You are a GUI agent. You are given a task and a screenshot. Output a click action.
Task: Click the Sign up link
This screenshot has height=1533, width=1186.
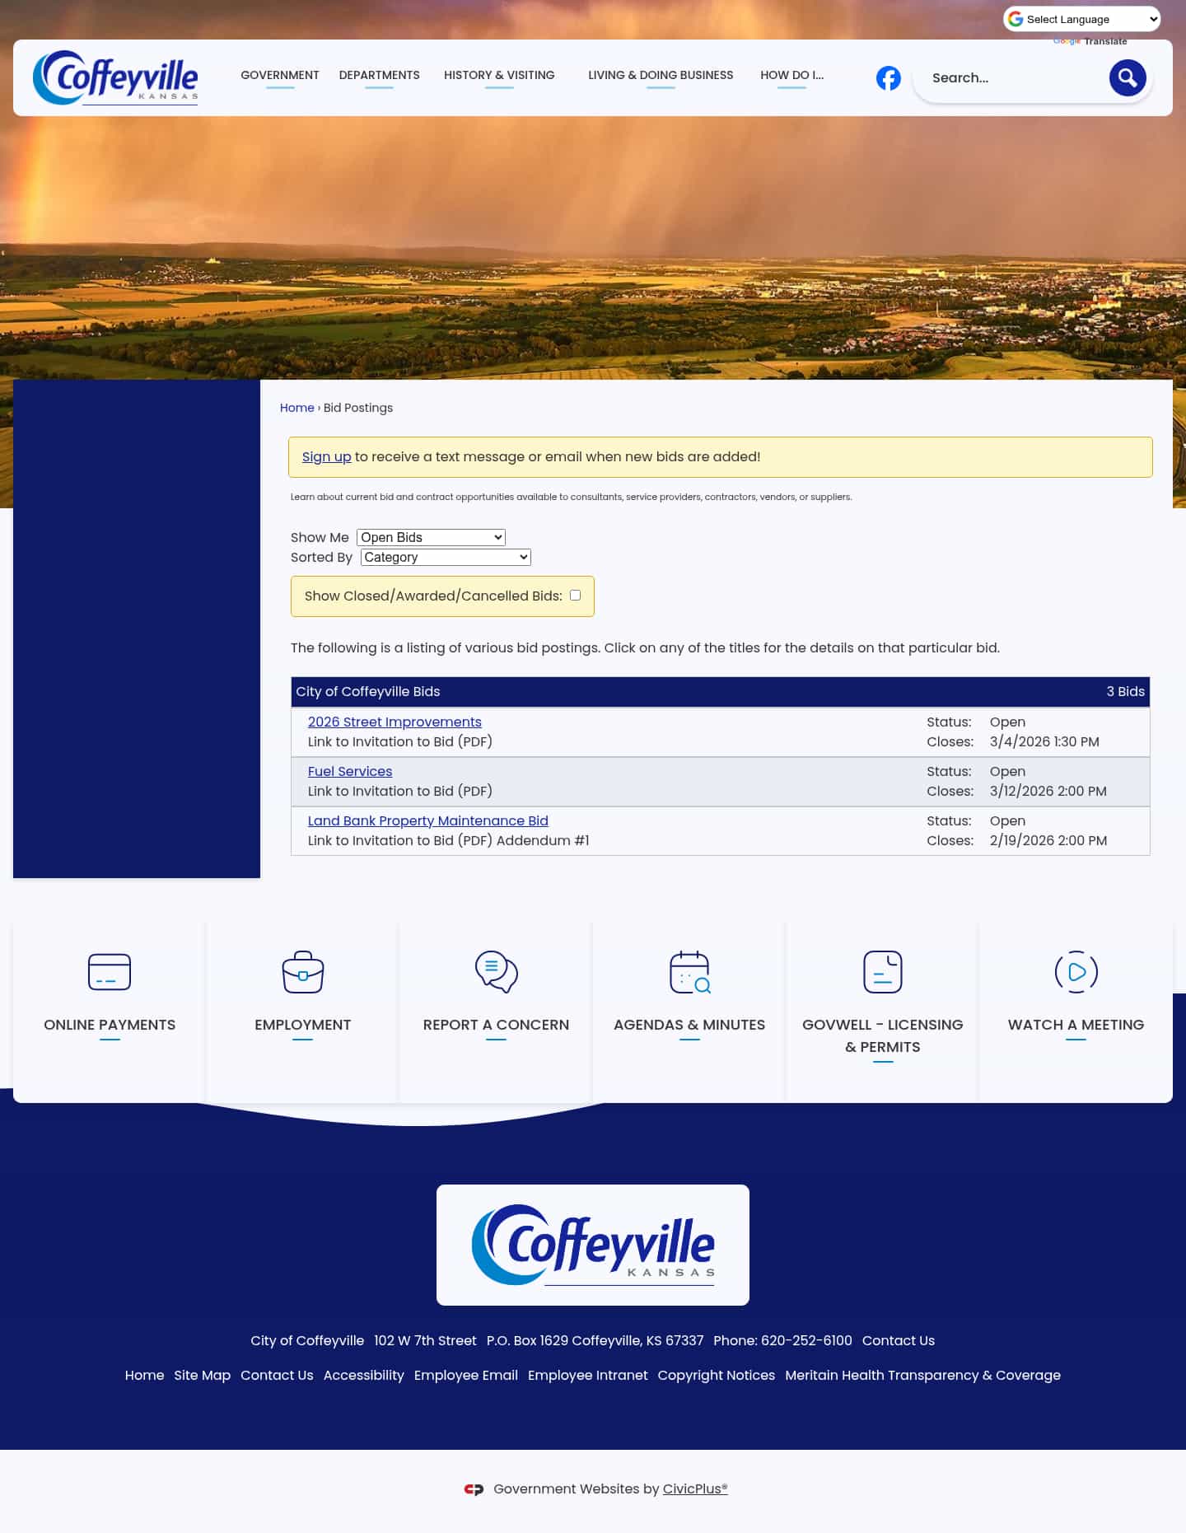click(327, 456)
